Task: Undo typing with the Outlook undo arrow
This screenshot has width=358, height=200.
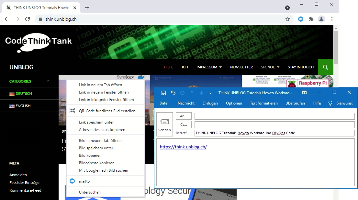Action: [x=173, y=93]
